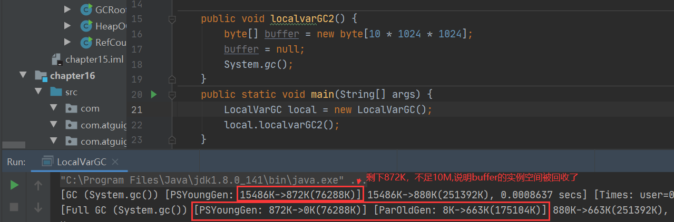Select the RefCou class icon
674x222 pixels.
tap(86, 42)
